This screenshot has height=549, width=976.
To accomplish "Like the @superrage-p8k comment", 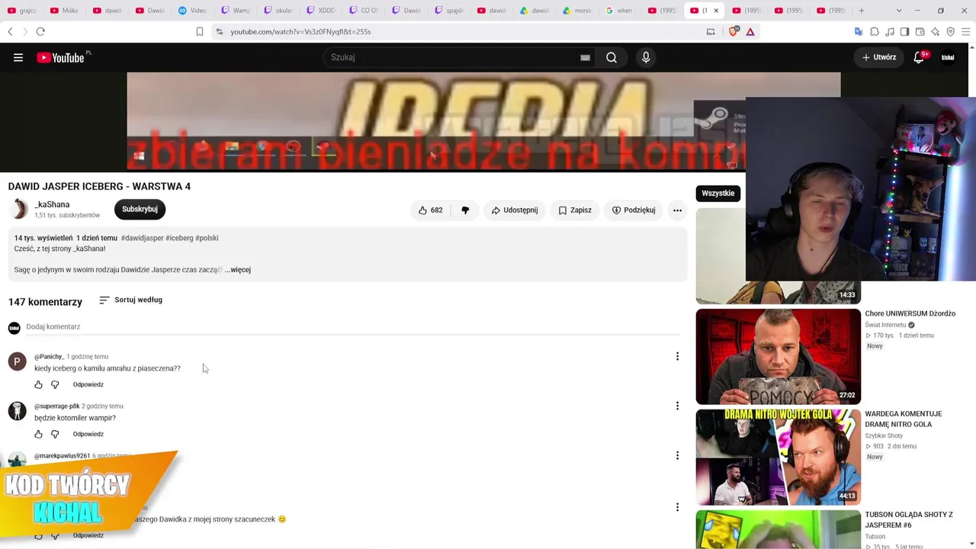I will click(x=39, y=434).
